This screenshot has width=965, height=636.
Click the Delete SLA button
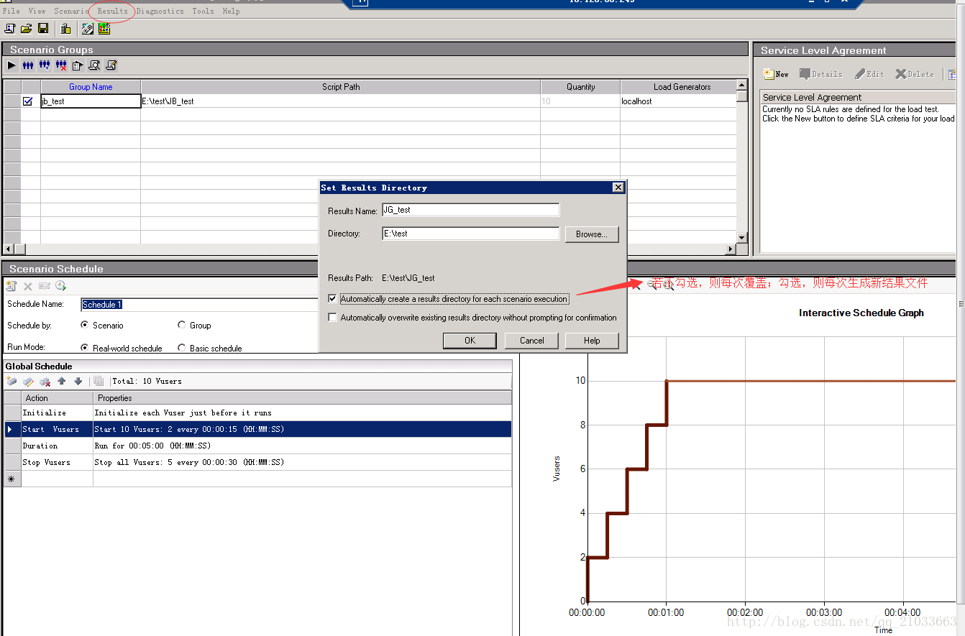pyautogui.click(x=915, y=74)
